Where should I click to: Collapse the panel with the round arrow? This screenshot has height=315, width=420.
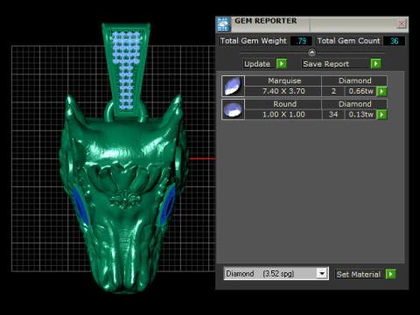point(311,52)
